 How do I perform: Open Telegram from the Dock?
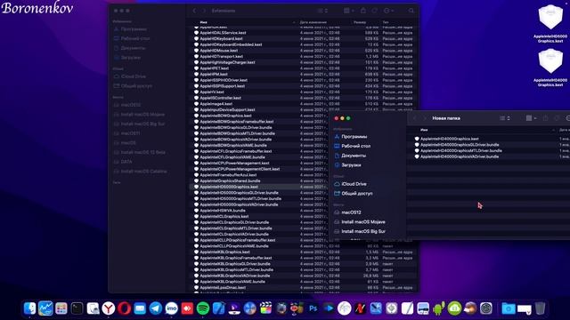[156, 308]
